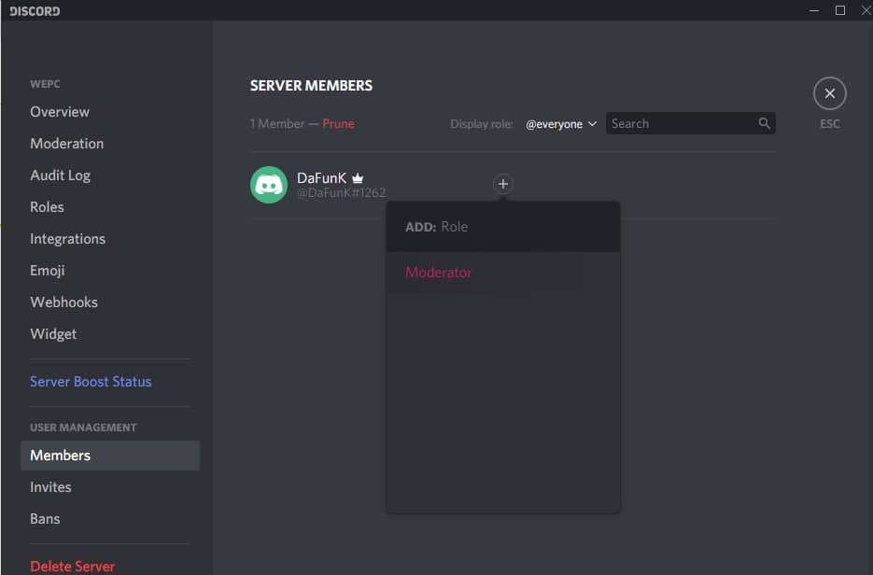The width and height of the screenshot is (873, 575).
Task: Click the plus icon to add role
Action: click(502, 184)
